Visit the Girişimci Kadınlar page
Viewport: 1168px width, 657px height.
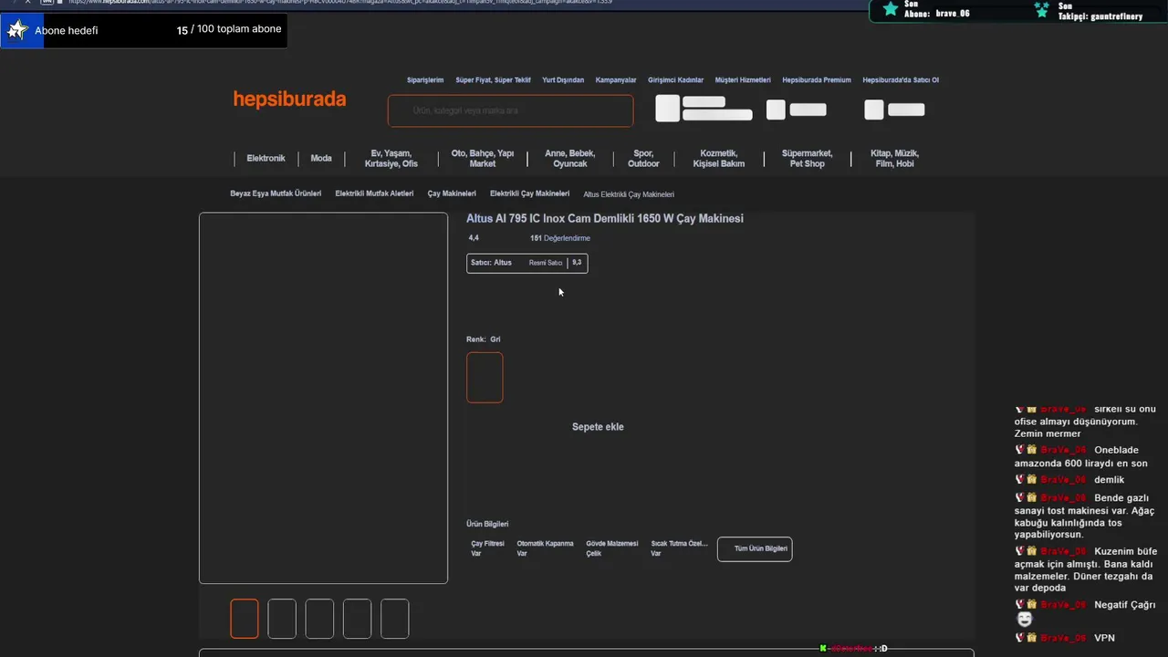click(x=675, y=80)
